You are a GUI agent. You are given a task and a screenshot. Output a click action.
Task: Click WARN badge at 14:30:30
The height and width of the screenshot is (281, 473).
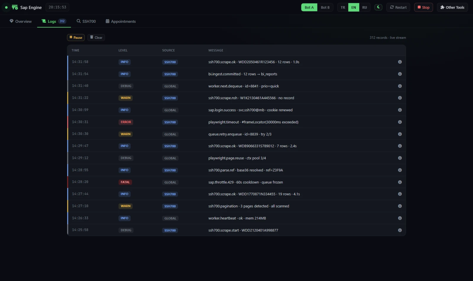(125, 134)
